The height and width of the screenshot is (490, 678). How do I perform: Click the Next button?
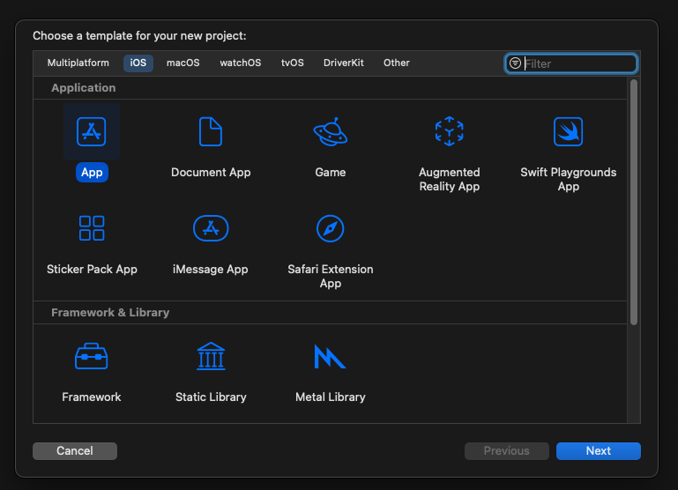[x=599, y=450]
